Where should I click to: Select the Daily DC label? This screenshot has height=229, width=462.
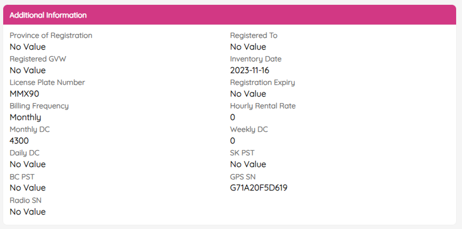pos(25,153)
